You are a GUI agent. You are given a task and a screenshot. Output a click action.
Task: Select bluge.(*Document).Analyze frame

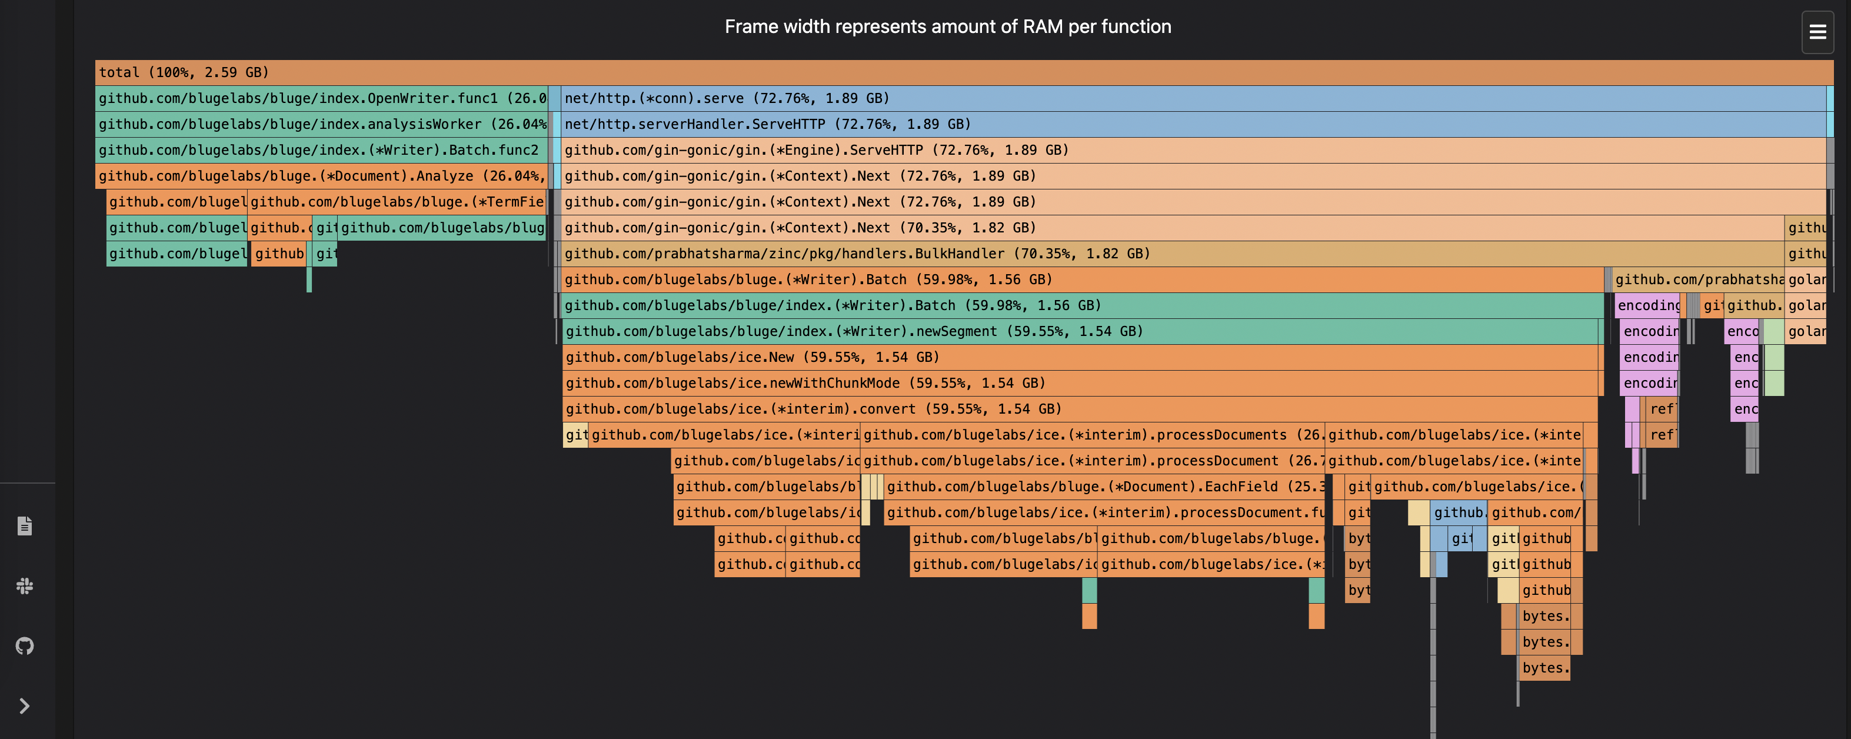tap(321, 175)
